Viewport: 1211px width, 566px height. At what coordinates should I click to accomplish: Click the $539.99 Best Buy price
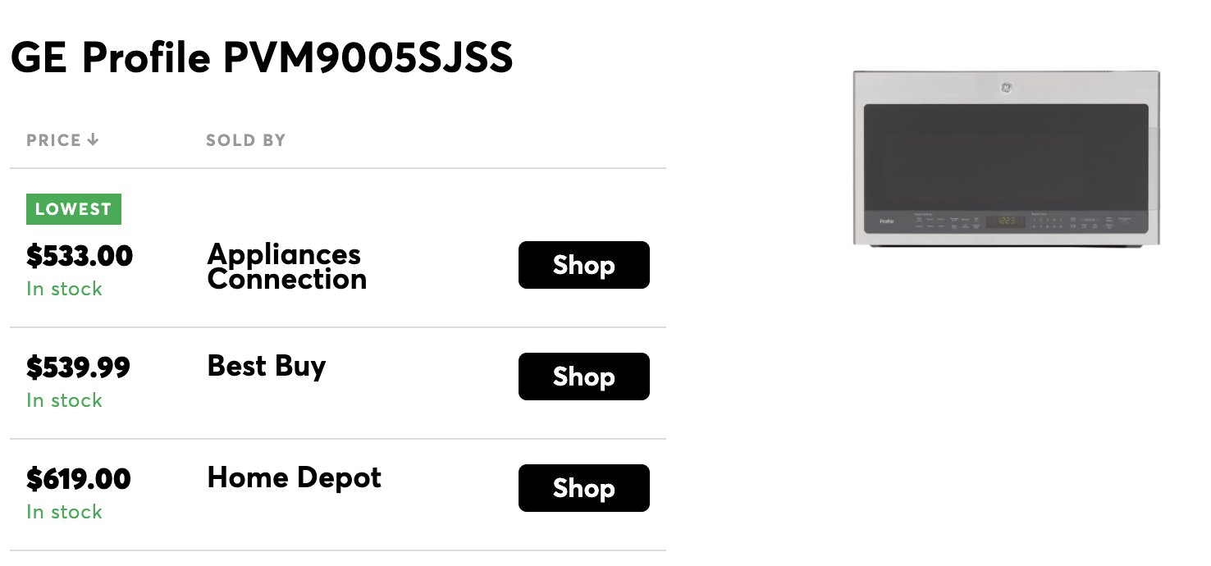click(x=78, y=367)
